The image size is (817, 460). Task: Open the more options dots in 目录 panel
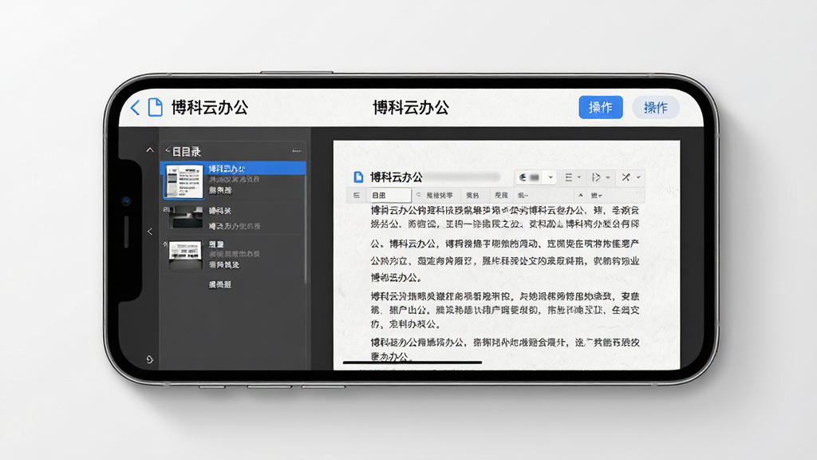pos(297,151)
